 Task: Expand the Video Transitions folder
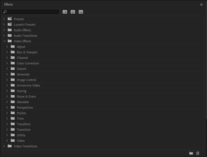pos(4,146)
